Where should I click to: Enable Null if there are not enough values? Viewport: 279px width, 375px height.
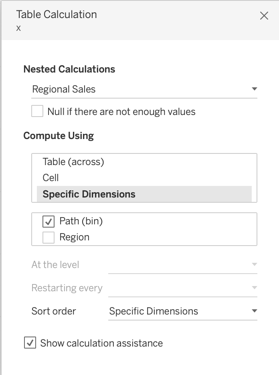(x=37, y=111)
